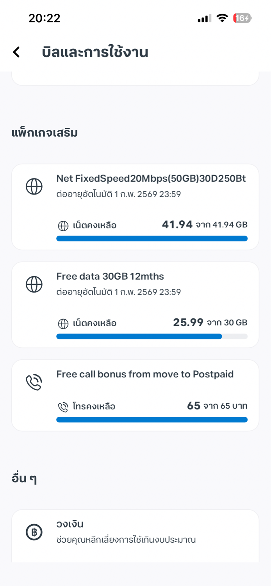Tap small globe icon in 30GB เน็ตคงเหลือ row

[x=63, y=323]
